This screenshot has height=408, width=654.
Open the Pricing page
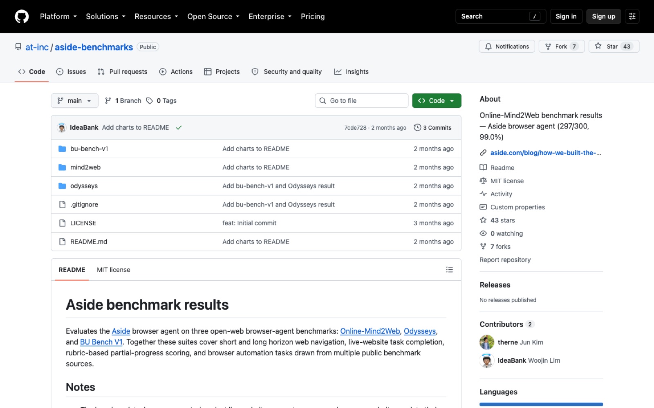click(x=313, y=16)
